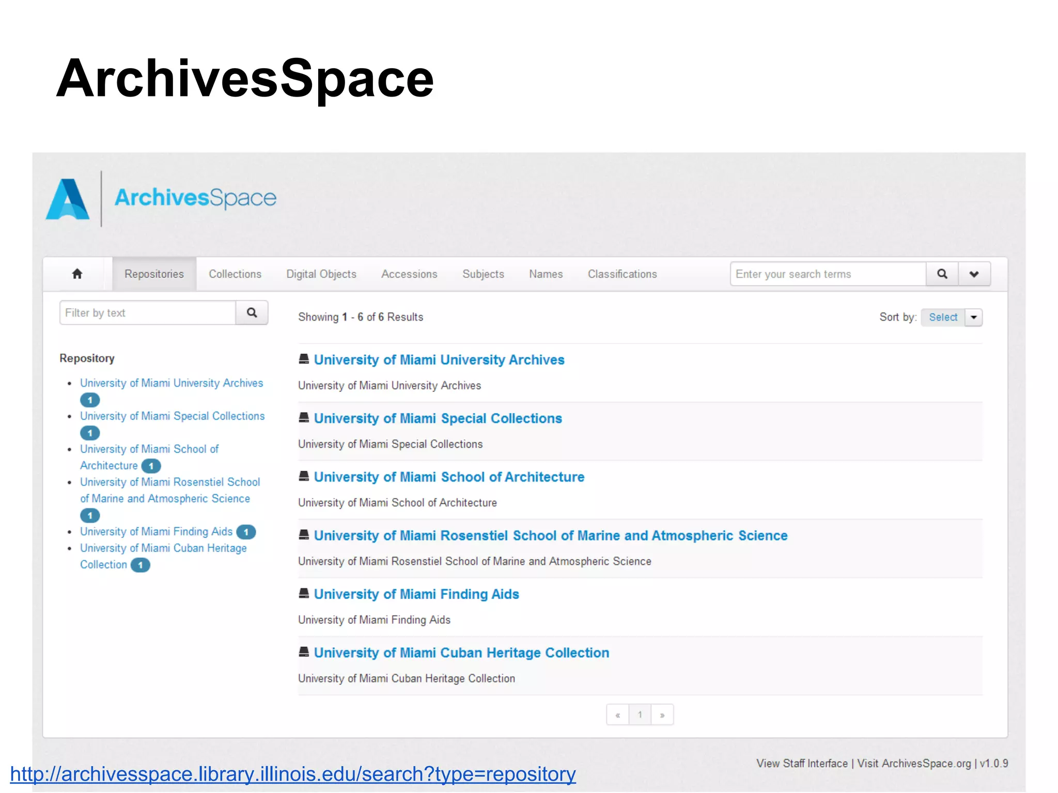This screenshot has width=1058, height=793.
Task: Open University of Miami Cuban Heritage Collection result
Action: pos(461,653)
